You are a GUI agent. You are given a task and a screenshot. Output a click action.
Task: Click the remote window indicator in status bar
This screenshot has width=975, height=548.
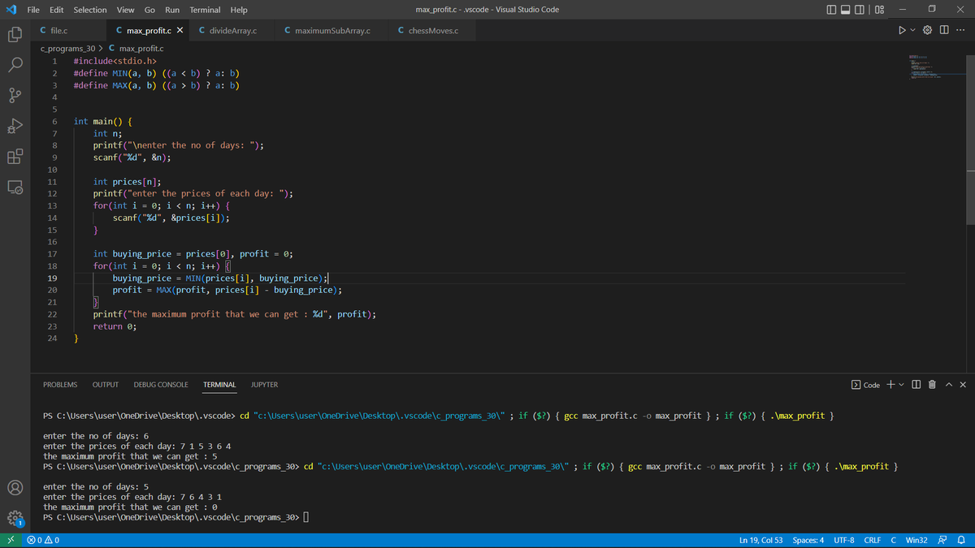coord(11,540)
